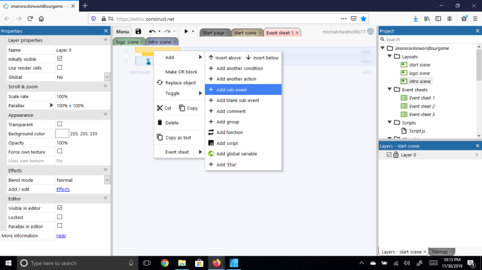Click the Cut scissors option
The image size is (482, 270).
pyautogui.click(x=164, y=108)
